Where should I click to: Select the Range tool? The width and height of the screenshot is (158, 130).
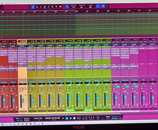pos(37,7)
